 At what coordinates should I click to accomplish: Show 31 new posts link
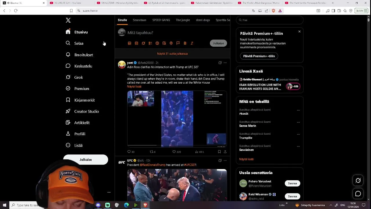pyautogui.click(x=172, y=54)
